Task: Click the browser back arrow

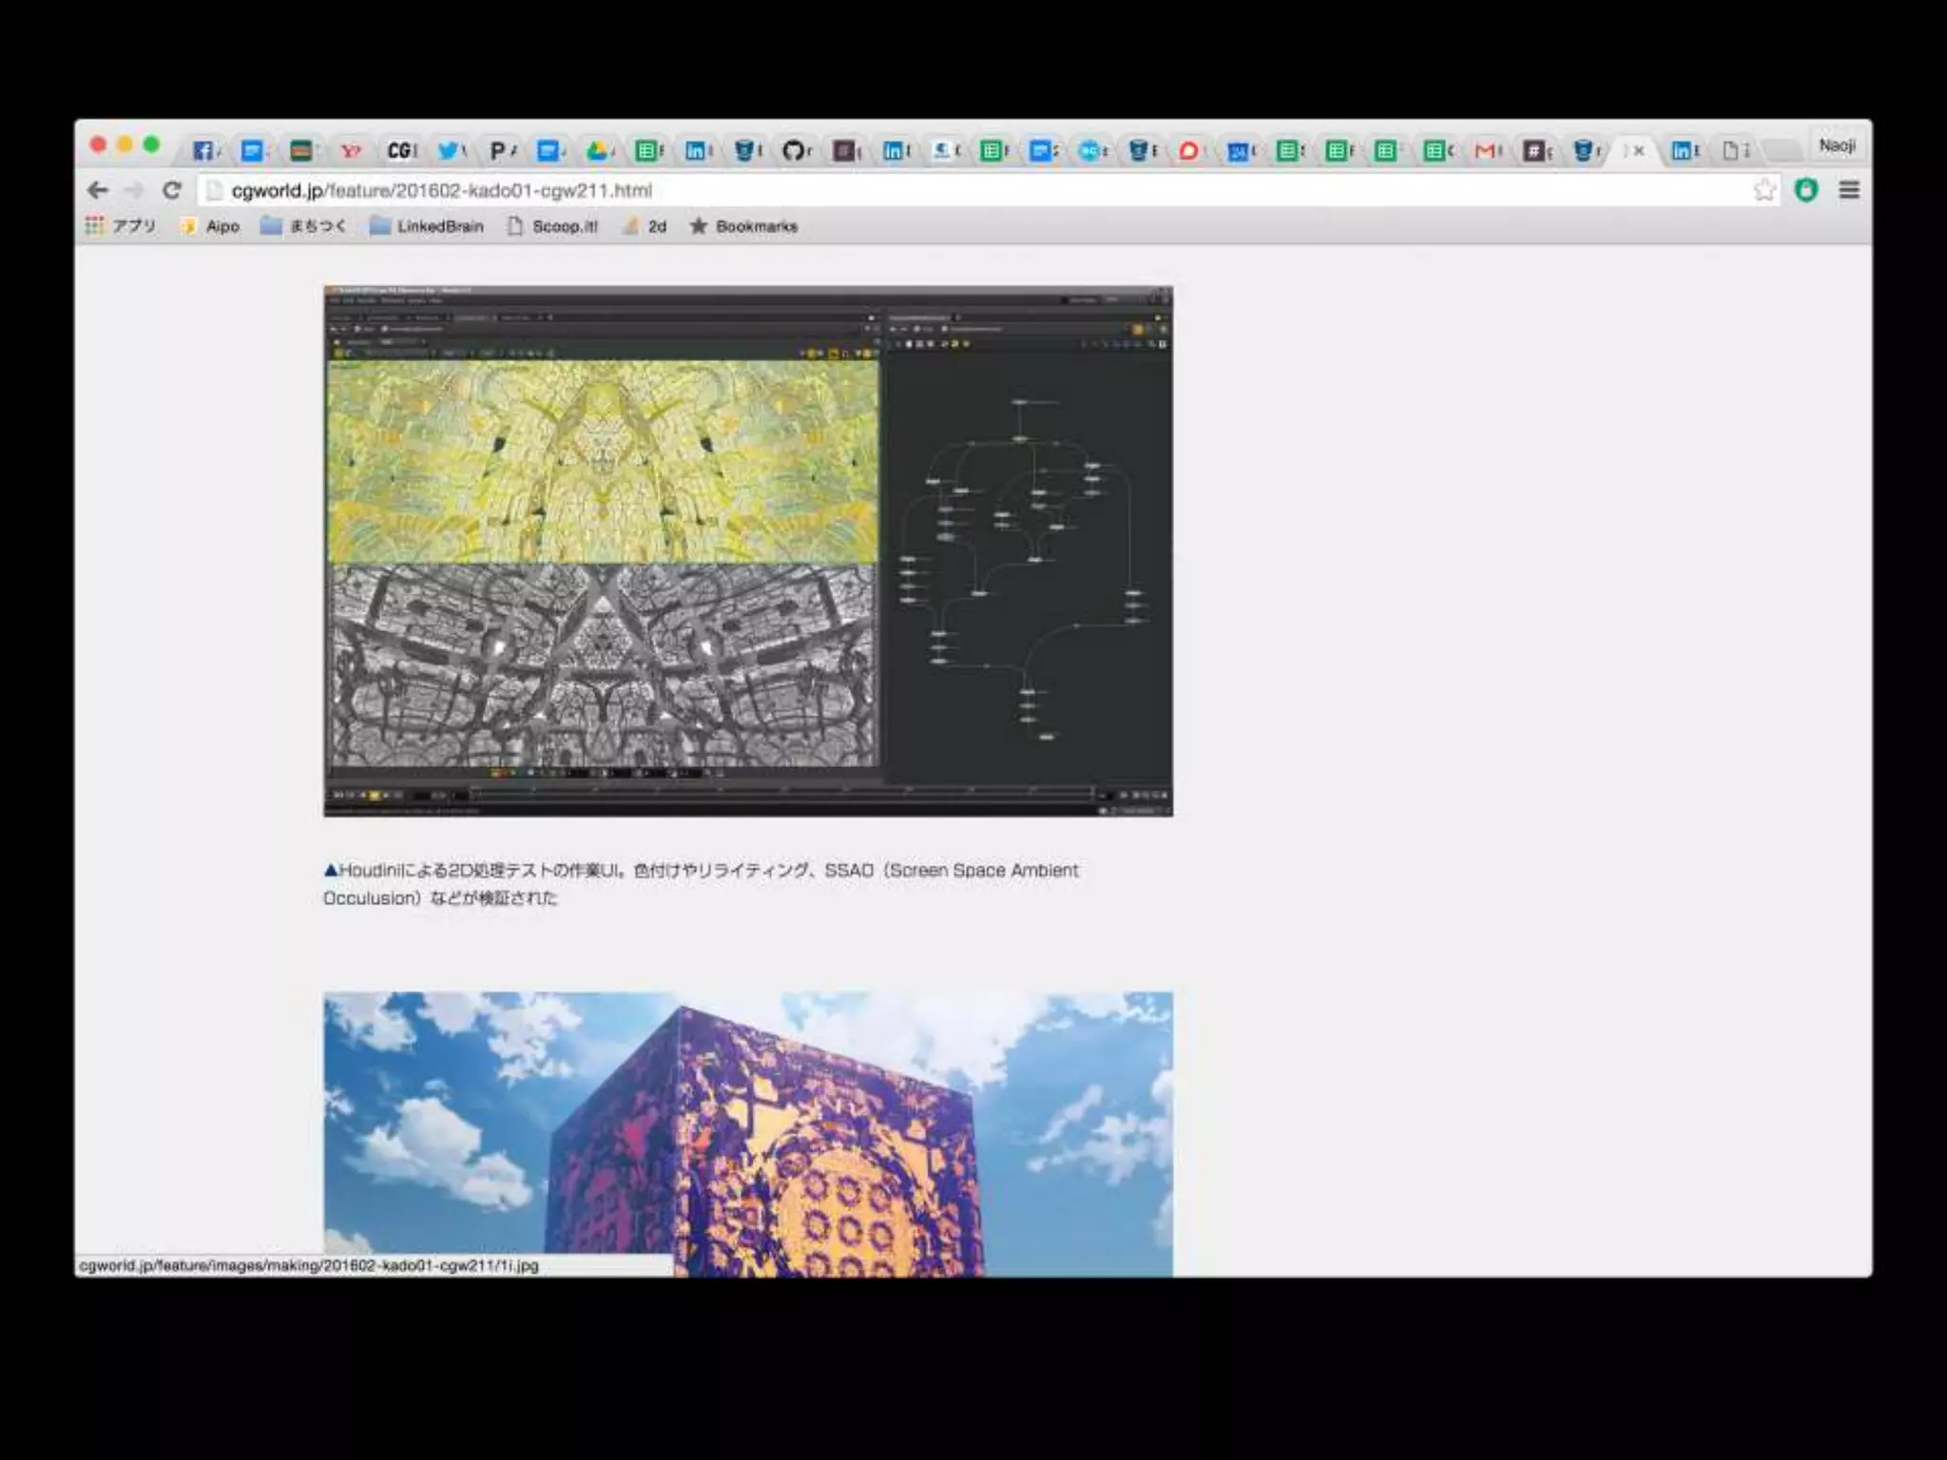Action: pos(97,190)
